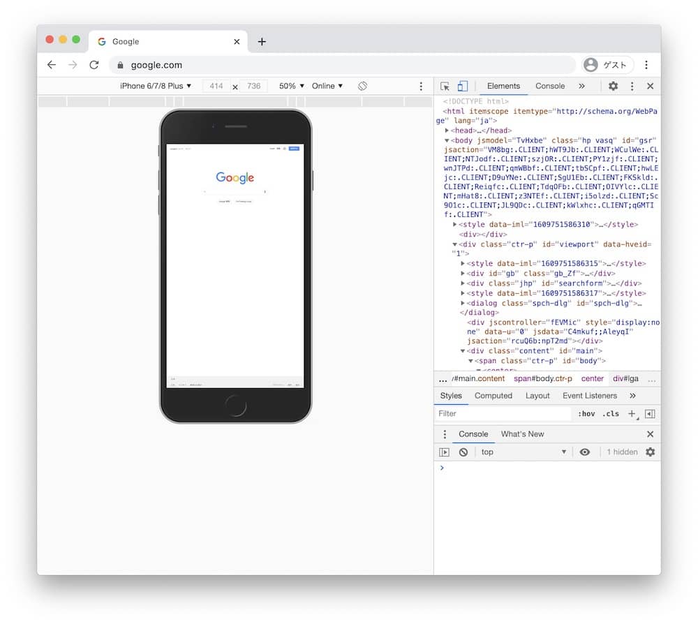The height and width of the screenshot is (624, 698).
Task: Toggle the computed styles sidebar icon
Action: pos(650,414)
